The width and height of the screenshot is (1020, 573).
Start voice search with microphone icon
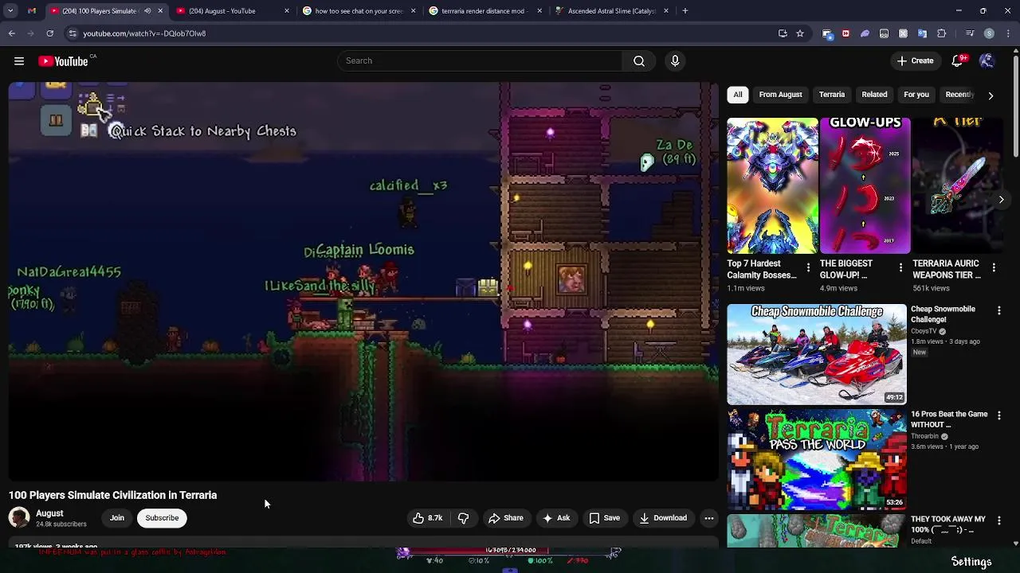pyautogui.click(x=675, y=61)
